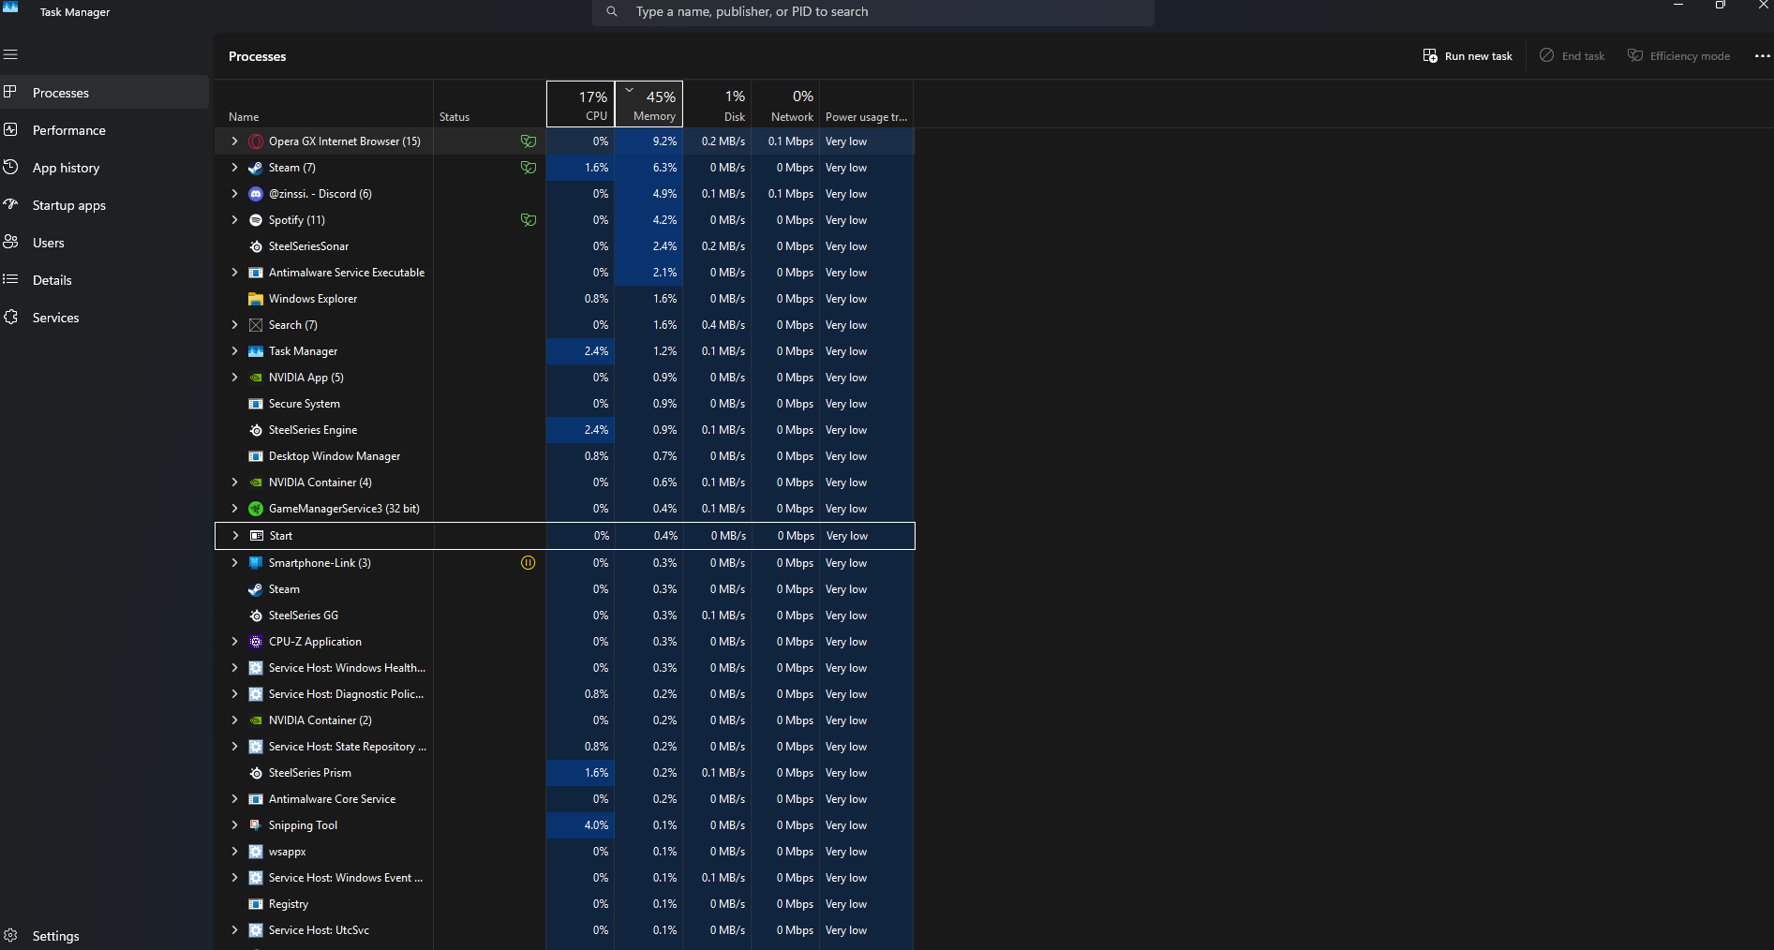Sort by Power usage trend column

[866, 104]
